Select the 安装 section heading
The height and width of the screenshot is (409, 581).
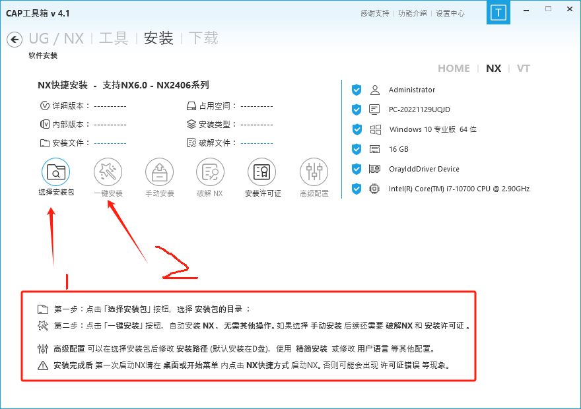(x=158, y=38)
